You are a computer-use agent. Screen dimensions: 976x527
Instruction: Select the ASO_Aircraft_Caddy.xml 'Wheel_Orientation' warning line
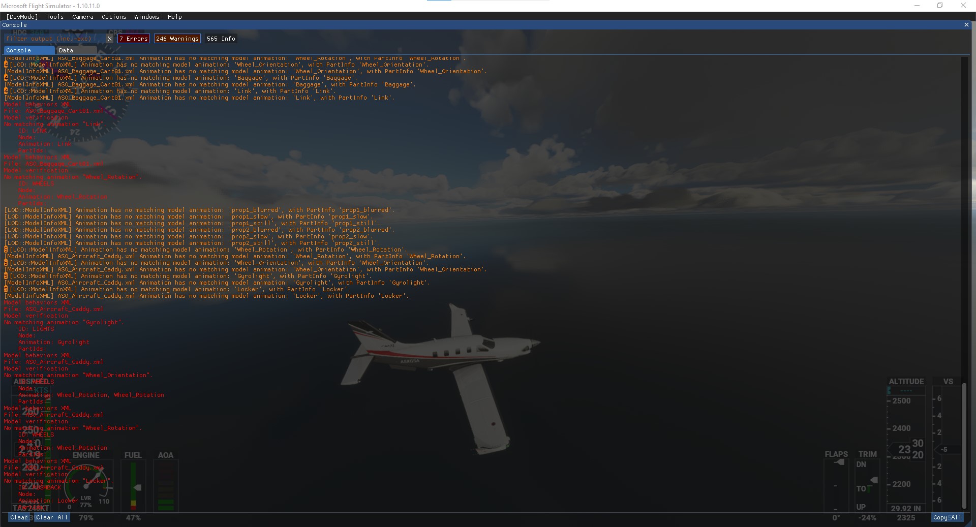click(246, 269)
